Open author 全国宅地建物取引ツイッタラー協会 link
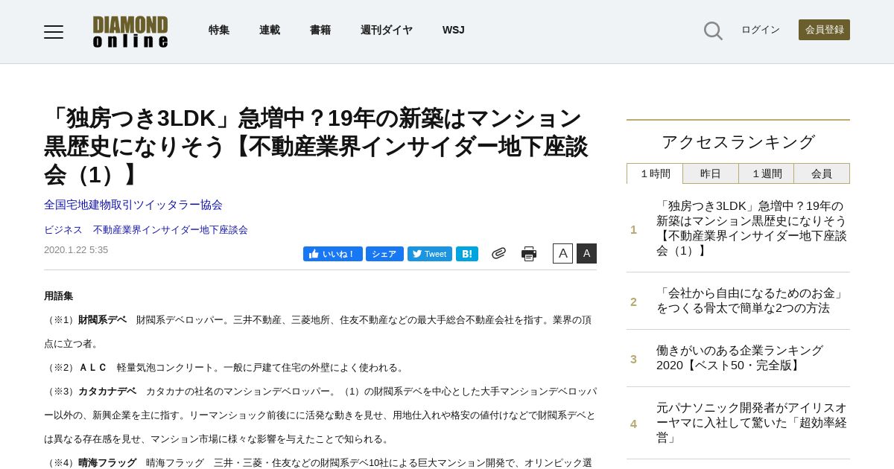 tap(133, 205)
